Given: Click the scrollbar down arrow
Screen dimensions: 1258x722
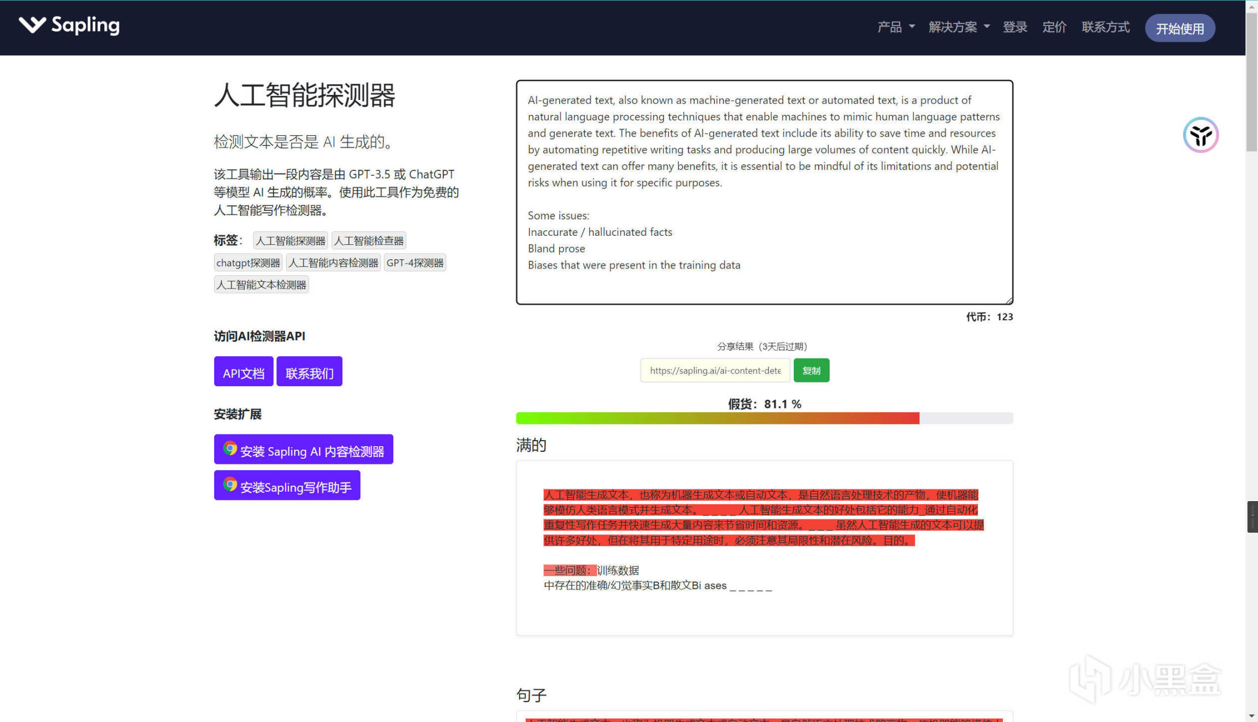Looking at the screenshot, I should pyautogui.click(x=1252, y=716).
